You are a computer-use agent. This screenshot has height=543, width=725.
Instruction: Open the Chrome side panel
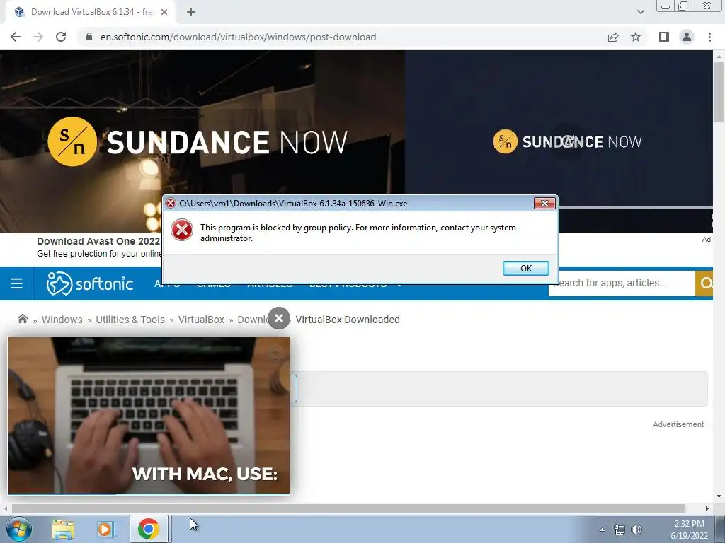pos(664,37)
